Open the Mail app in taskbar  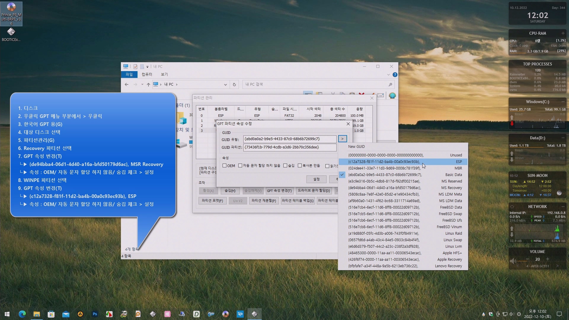tap(66, 314)
